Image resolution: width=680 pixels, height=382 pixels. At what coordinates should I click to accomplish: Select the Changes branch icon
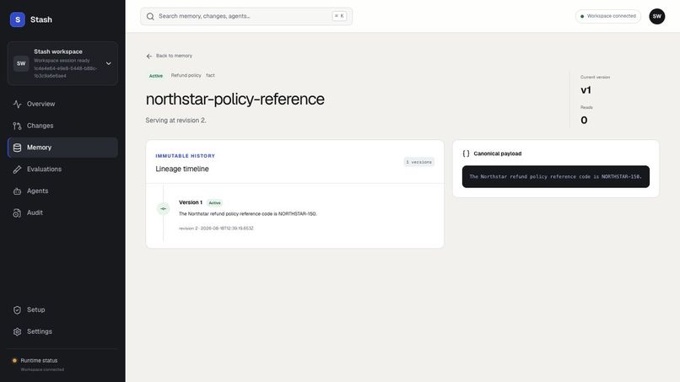[x=17, y=126]
